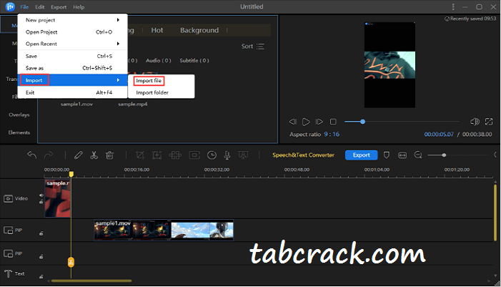Redo the undone action
The image size is (501, 287).
49,155
